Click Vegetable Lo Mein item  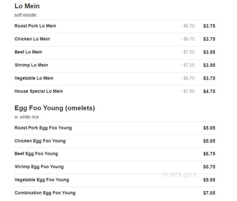click(x=34, y=78)
